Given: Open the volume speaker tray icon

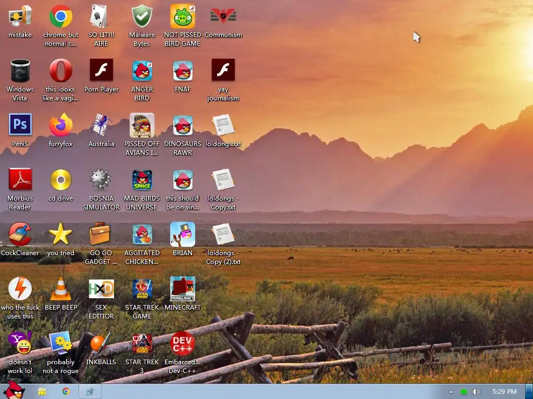Looking at the screenshot, I should (x=476, y=392).
